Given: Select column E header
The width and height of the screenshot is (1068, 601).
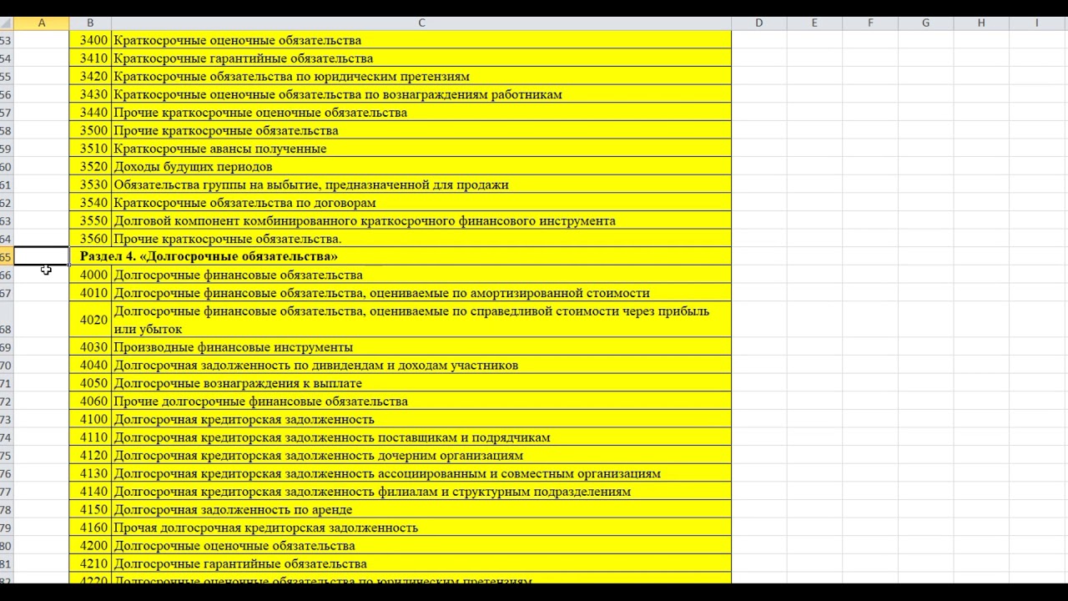Looking at the screenshot, I should click(x=814, y=23).
